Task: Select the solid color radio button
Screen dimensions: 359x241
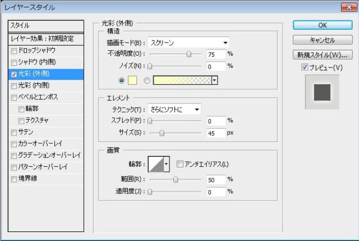Action: pos(121,80)
